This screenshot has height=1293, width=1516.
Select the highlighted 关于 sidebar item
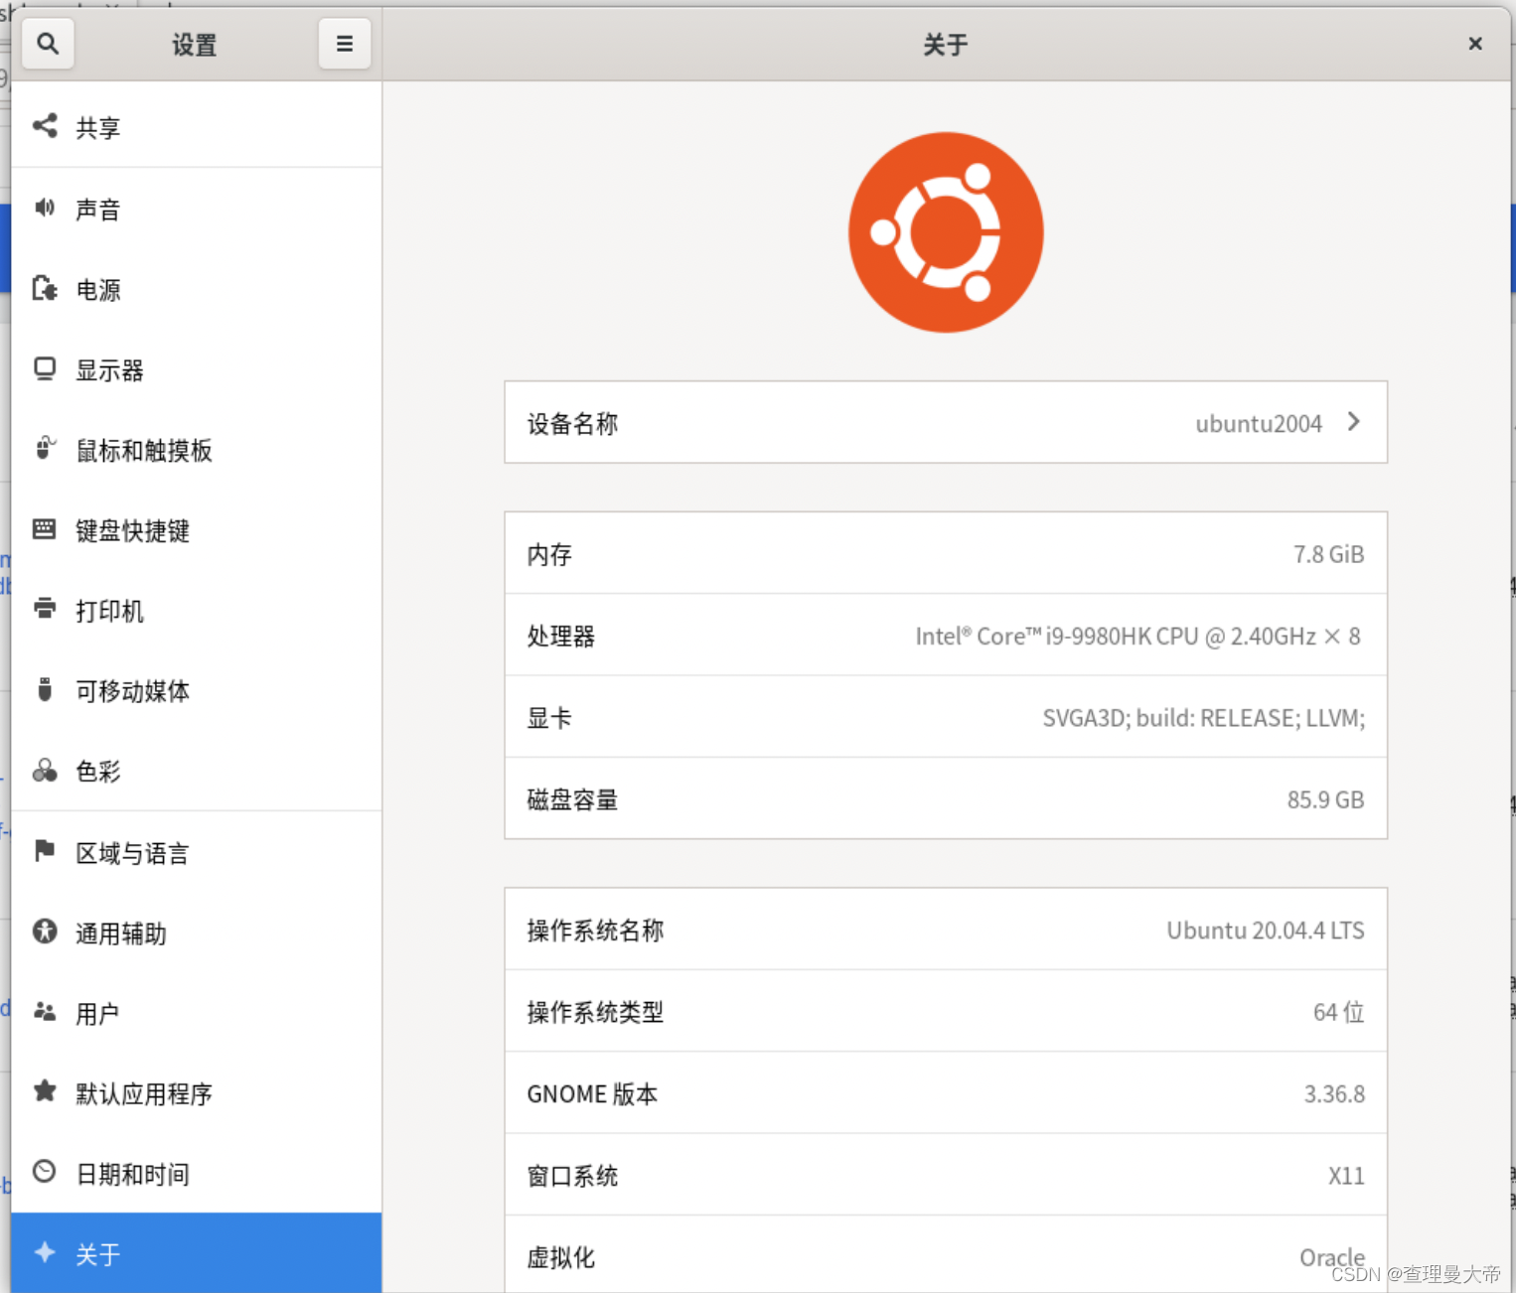(x=196, y=1253)
